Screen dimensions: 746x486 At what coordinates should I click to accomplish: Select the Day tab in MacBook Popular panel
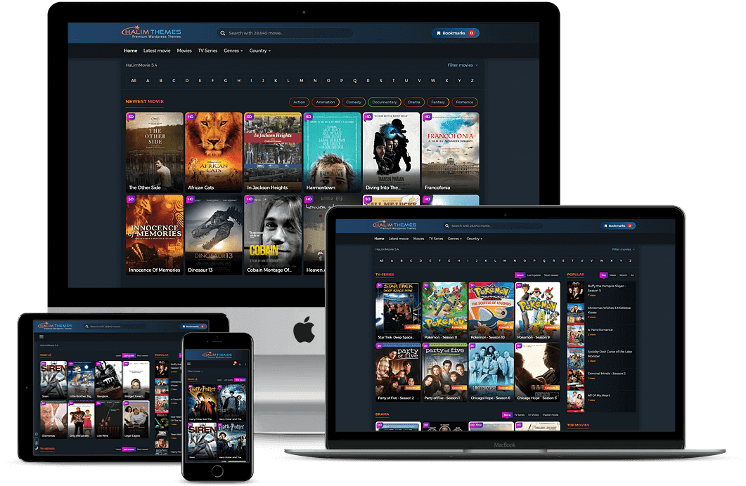tap(604, 275)
